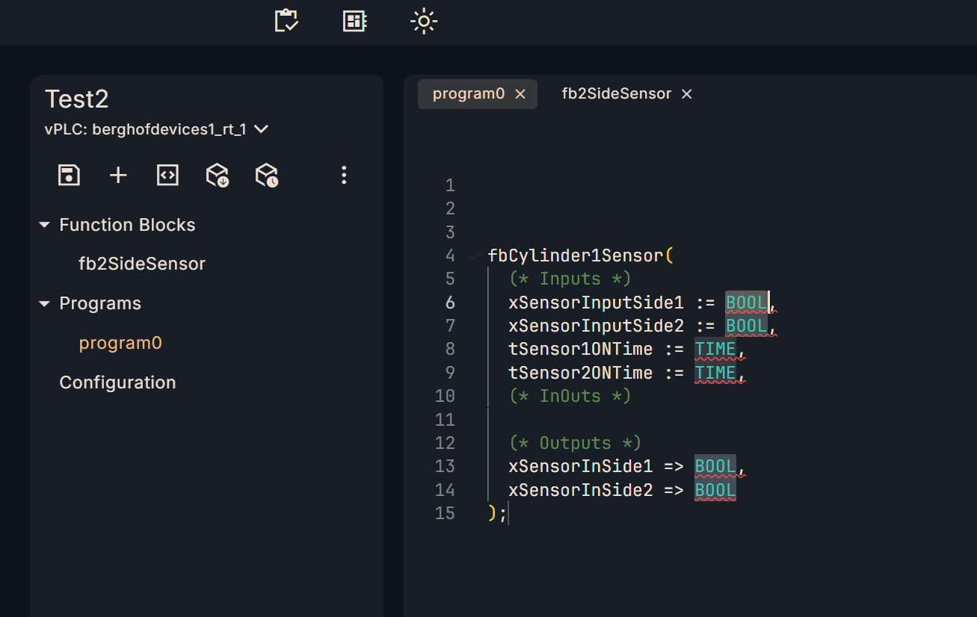
Task: Open the Configuration item in the sidebar
Action: (x=117, y=382)
